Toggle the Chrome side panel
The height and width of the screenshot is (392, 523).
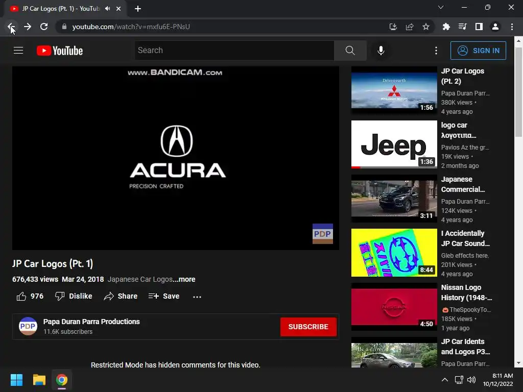(479, 27)
